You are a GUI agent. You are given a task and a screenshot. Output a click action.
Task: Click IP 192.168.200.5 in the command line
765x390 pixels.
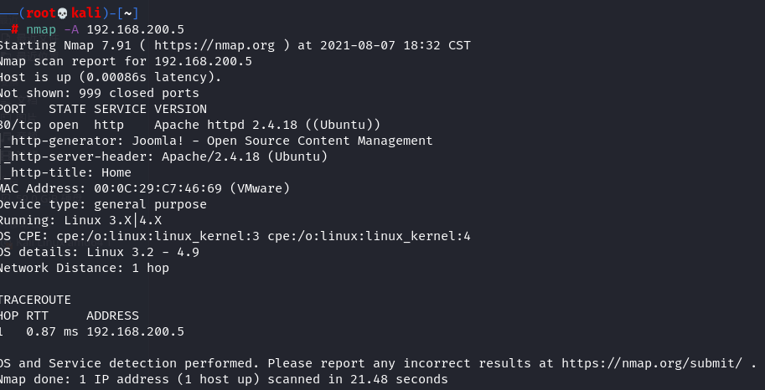tap(136, 30)
